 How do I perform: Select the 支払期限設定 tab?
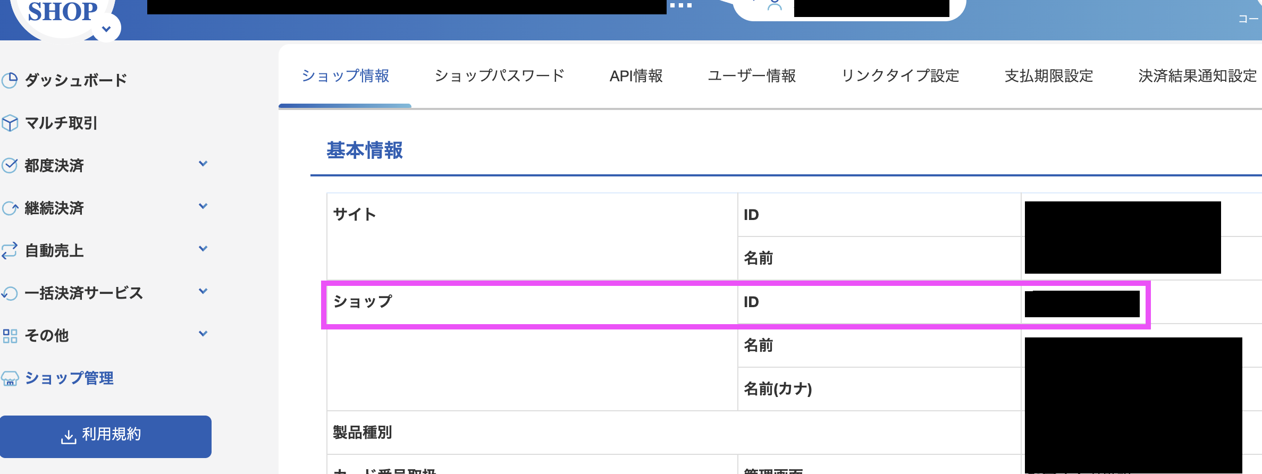(1048, 76)
